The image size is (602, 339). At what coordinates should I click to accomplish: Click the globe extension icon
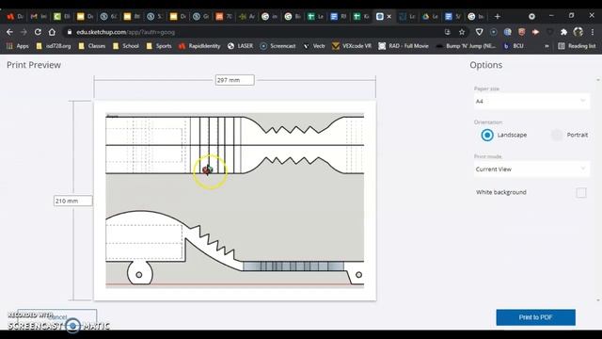click(x=508, y=32)
